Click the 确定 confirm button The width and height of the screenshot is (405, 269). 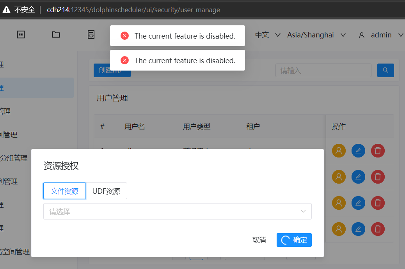(294, 240)
